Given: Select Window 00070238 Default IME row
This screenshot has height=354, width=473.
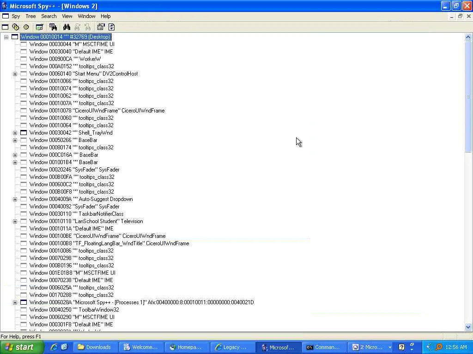Looking at the screenshot, I should [71, 280].
